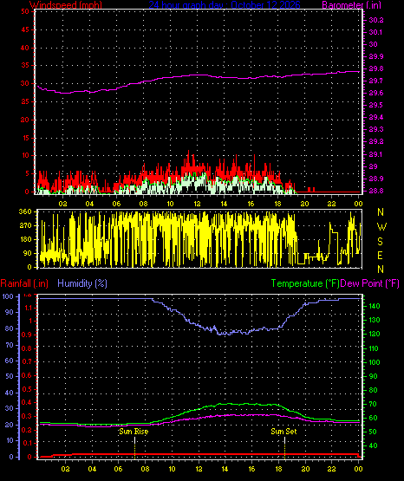The width and height of the screenshot is (404, 481).
Task: Click humidity axis value 60
Action: pos(10,361)
